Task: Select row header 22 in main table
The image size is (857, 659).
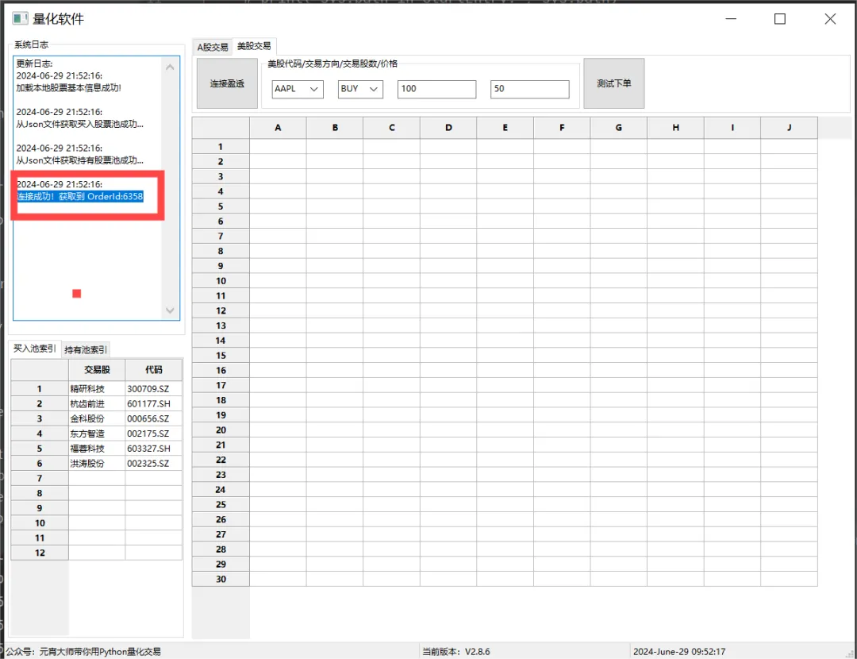Action: point(221,460)
